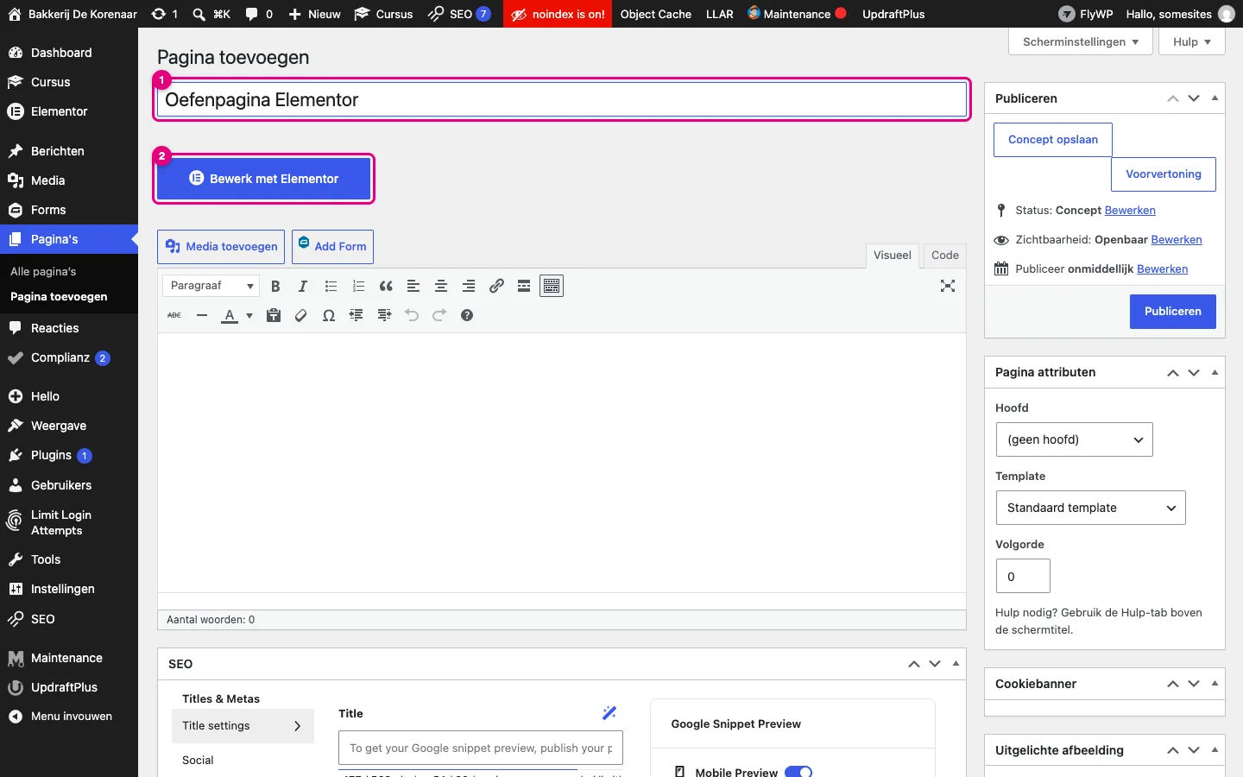Insert a horizontal line
The height and width of the screenshot is (777, 1243).
click(x=202, y=315)
